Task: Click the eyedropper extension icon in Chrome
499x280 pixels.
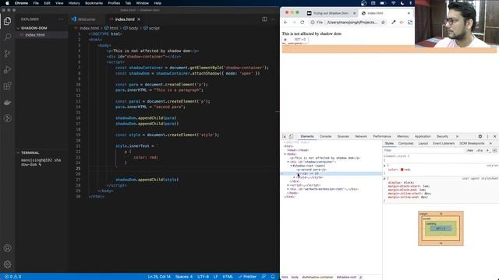Action: tap(394, 23)
